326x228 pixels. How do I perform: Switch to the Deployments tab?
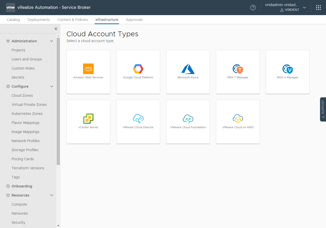pos(39,20)
